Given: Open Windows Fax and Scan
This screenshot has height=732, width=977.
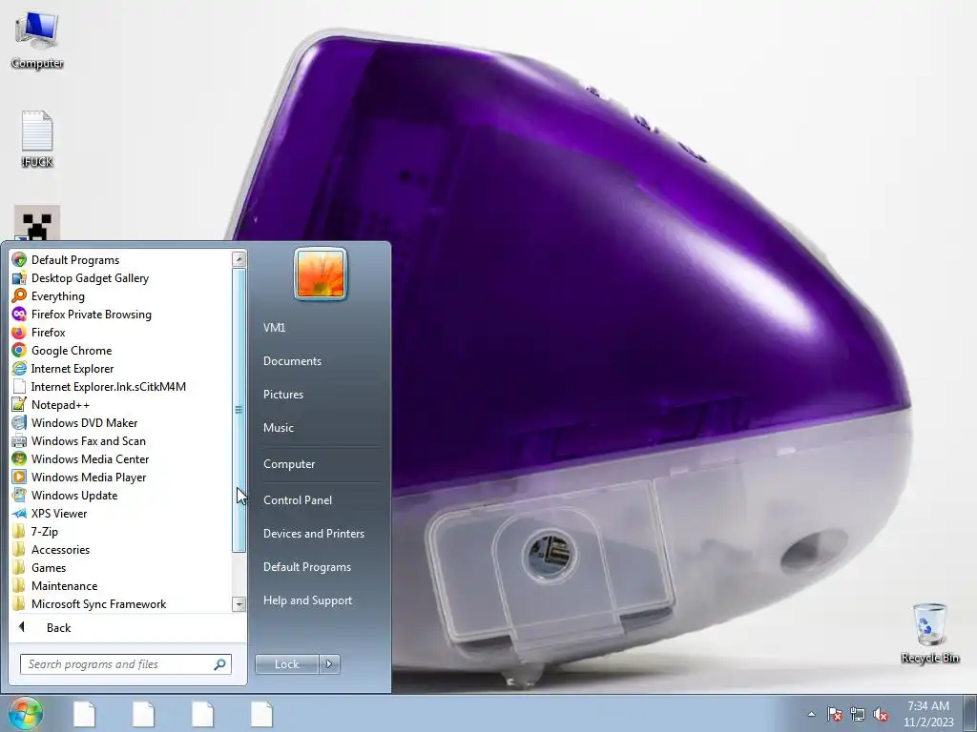Looking at the screenshot, I should (89, 440).
